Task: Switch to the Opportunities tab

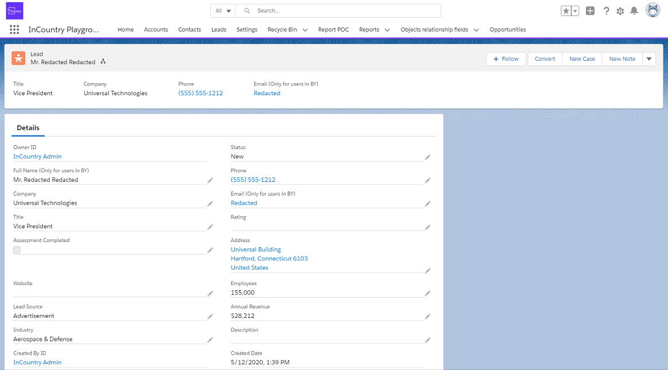Action: point(507,30)
